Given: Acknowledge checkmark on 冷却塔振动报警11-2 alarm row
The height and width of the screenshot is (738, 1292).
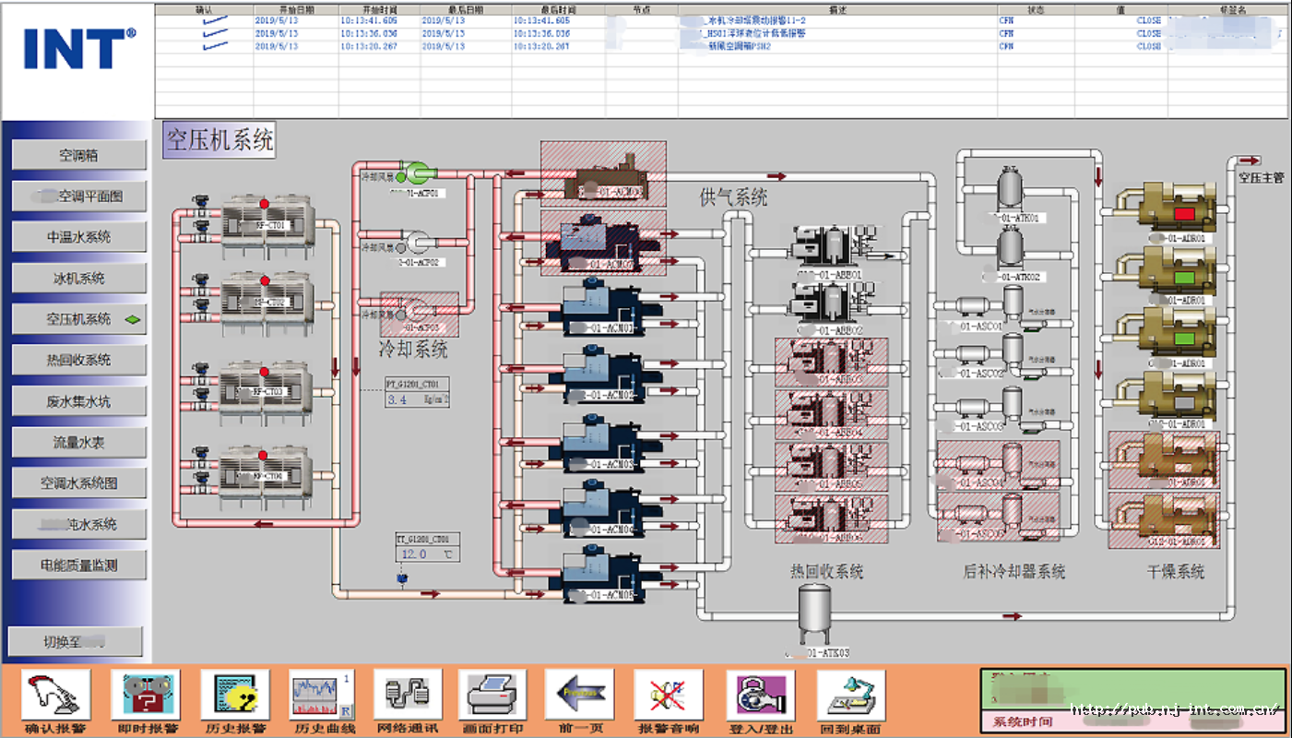Looking at the screenshot, I should tap(215, 20).
